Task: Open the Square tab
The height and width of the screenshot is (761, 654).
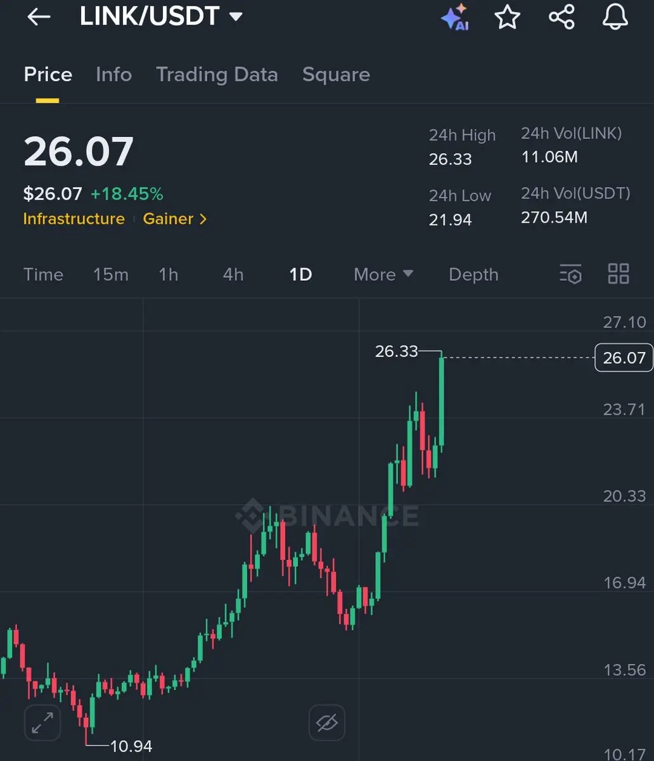Action: (x=336, y=75)
